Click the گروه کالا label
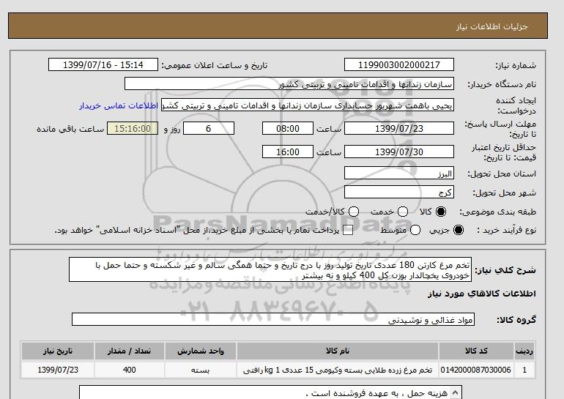The image size is (564, 399). [516, 319]
